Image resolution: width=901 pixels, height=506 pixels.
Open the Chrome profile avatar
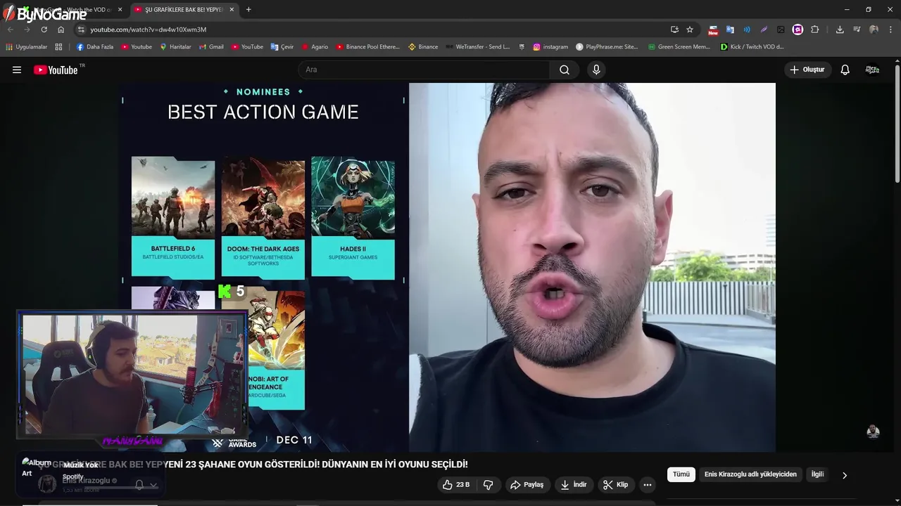874,30
